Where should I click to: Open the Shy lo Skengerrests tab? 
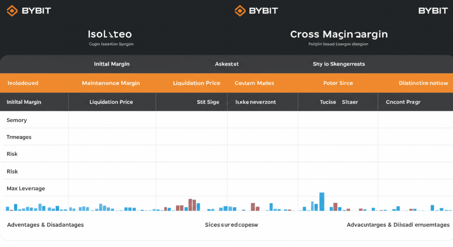tap(339, 64)
